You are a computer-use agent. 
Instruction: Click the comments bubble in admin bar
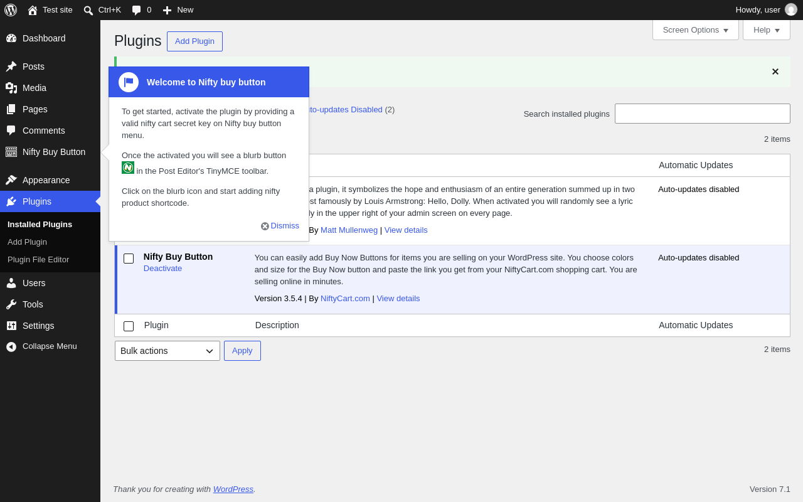[x=136, y=10]
